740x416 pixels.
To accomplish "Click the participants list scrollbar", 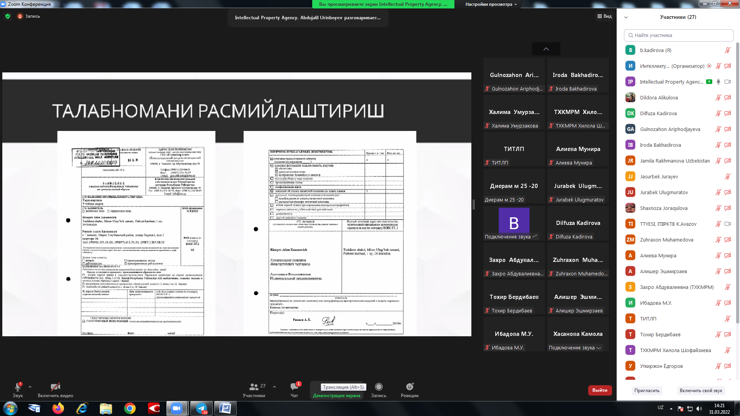I will (x=737, y=181).
